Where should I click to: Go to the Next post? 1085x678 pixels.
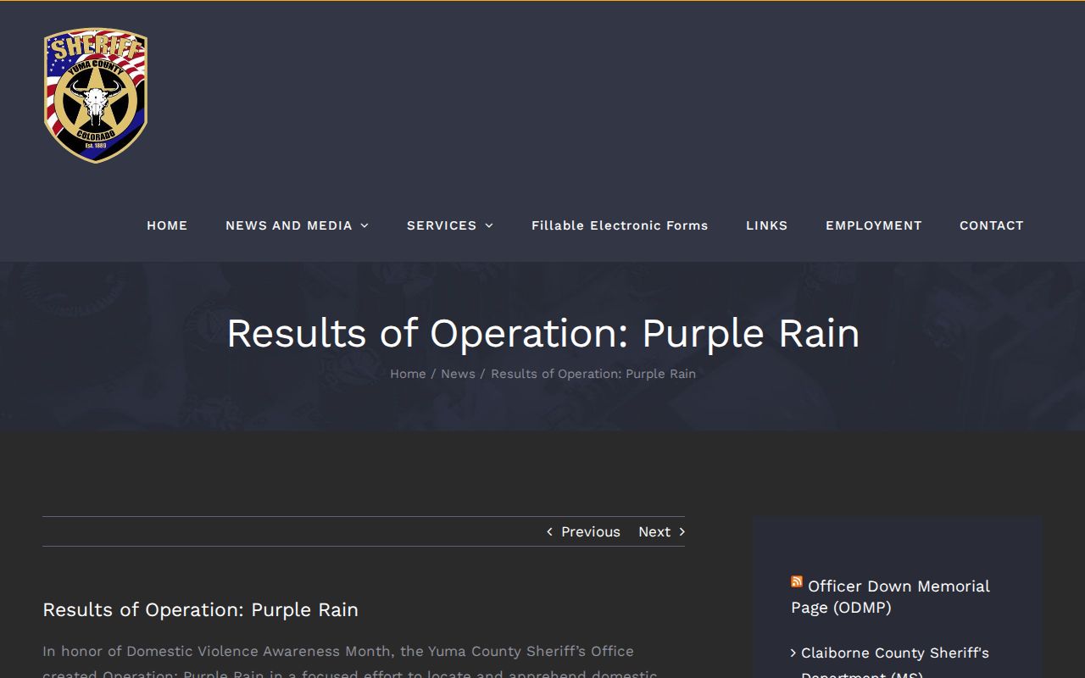[x=654, y=531]
